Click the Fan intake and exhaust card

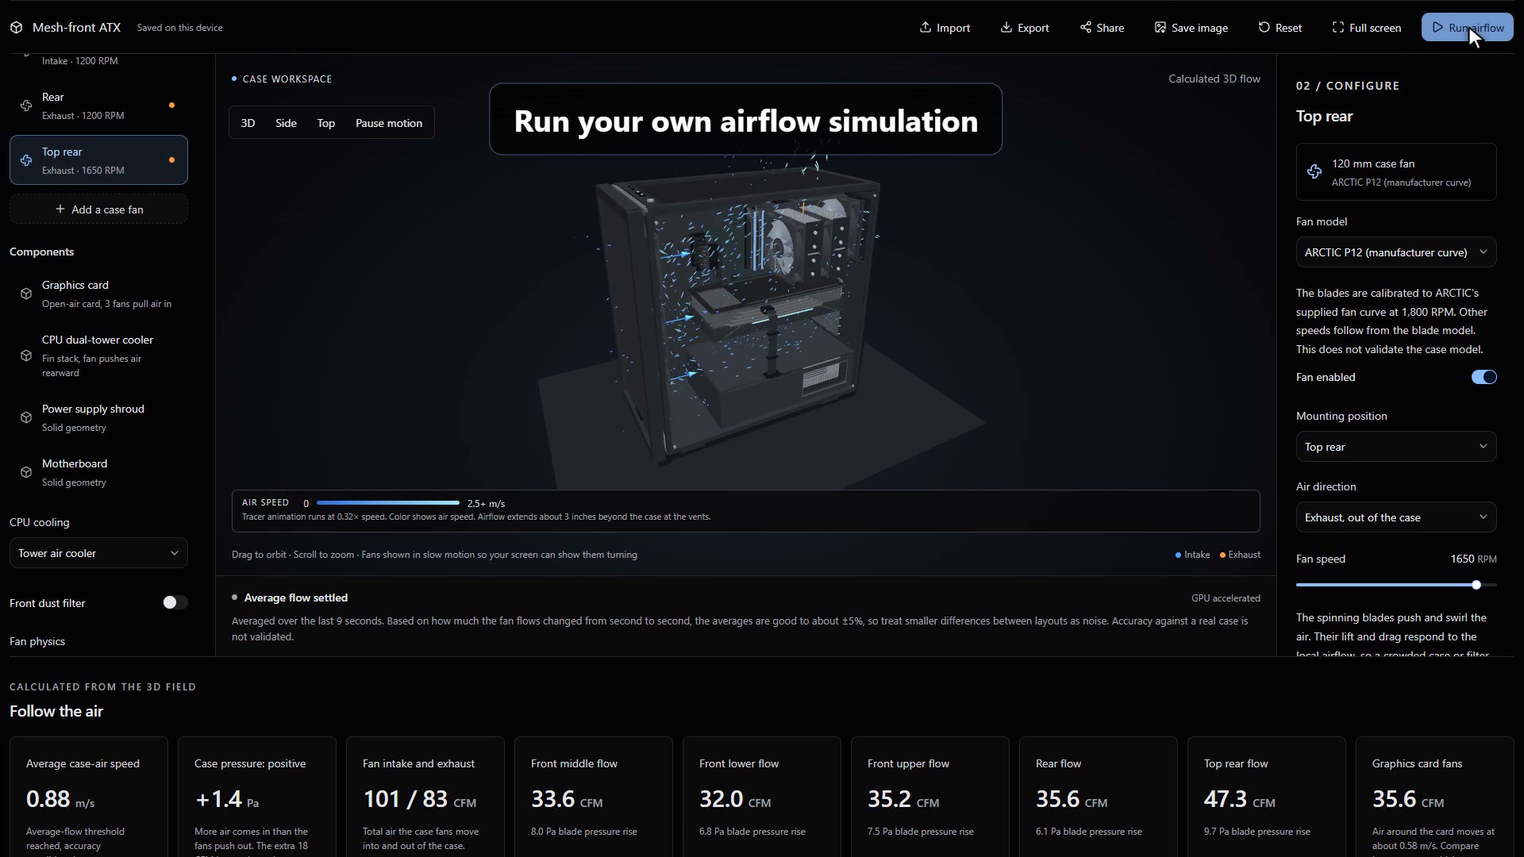425,797
